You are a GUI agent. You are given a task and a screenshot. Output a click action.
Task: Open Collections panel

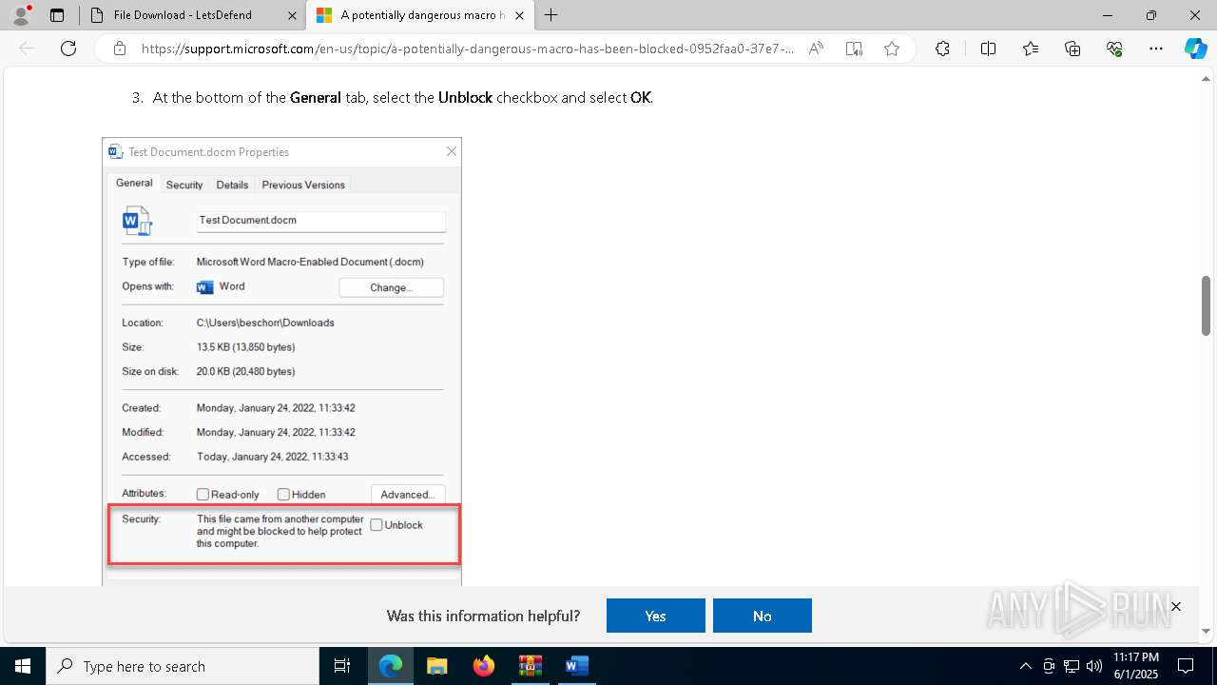[x=1072, y=49]
